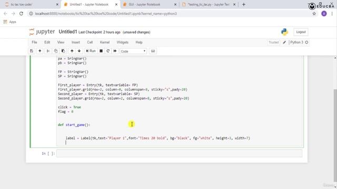This screenshot has height=189, width=337.
Task: Cut the selected cells with scissors icon
Action: 48,51
